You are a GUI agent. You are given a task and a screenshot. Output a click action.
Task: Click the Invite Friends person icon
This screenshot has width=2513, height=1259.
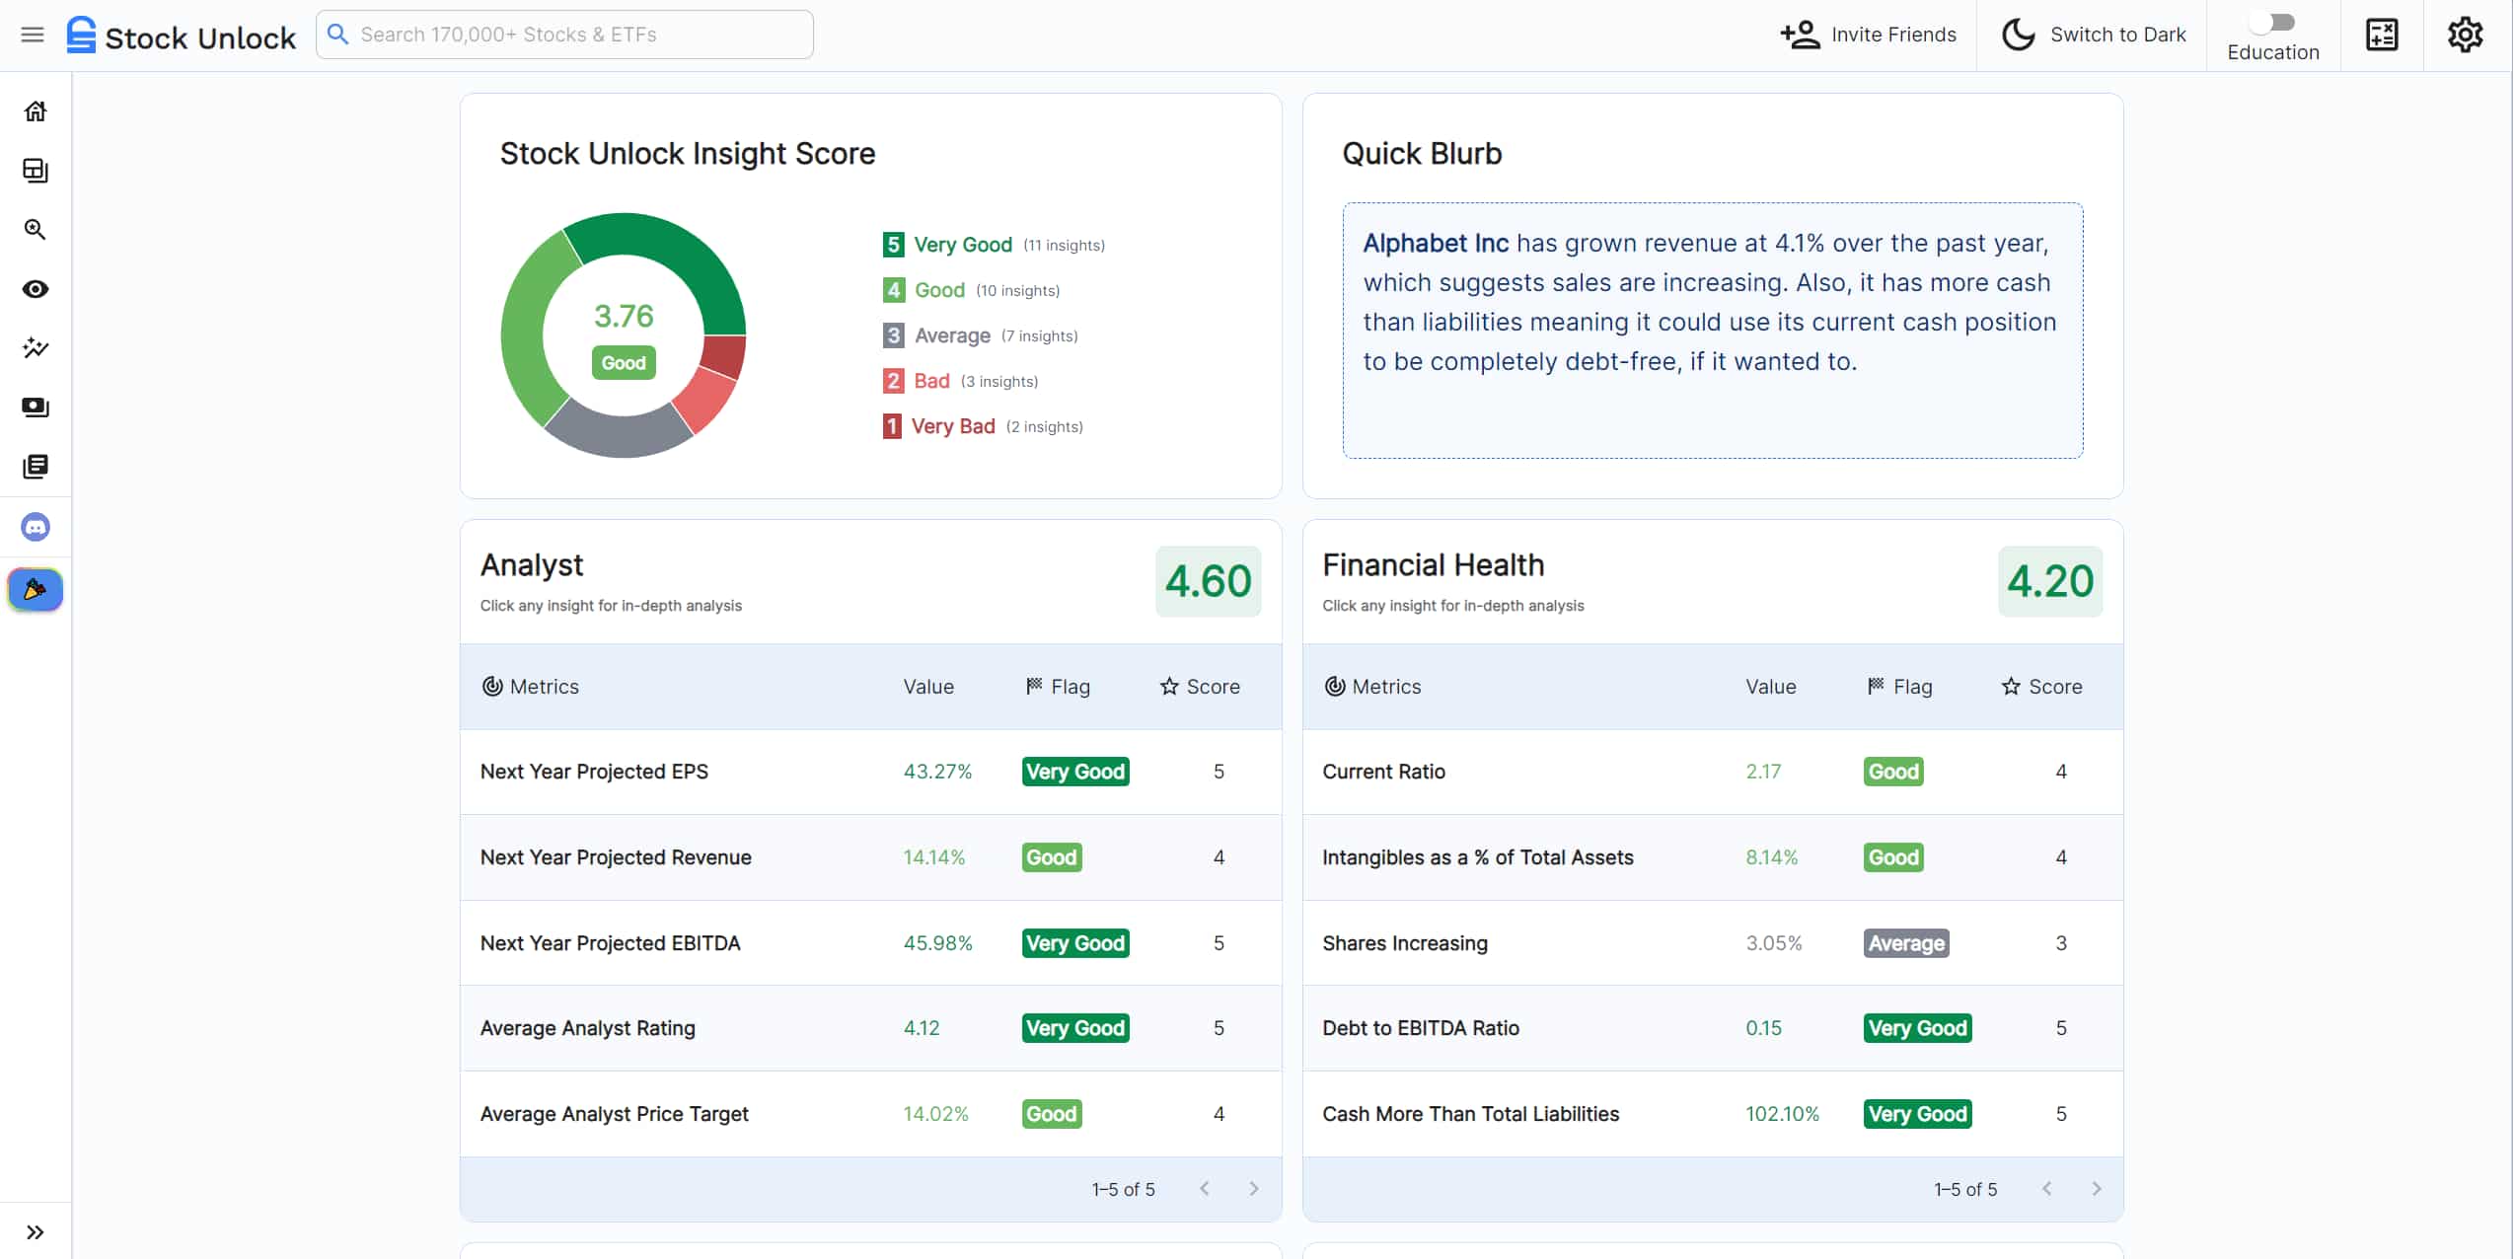[x=1800, y=36]
